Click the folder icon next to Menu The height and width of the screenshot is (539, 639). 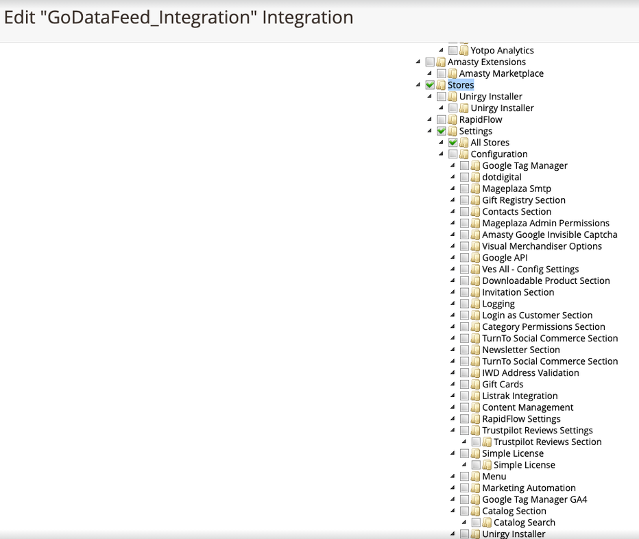pos(476,477)
